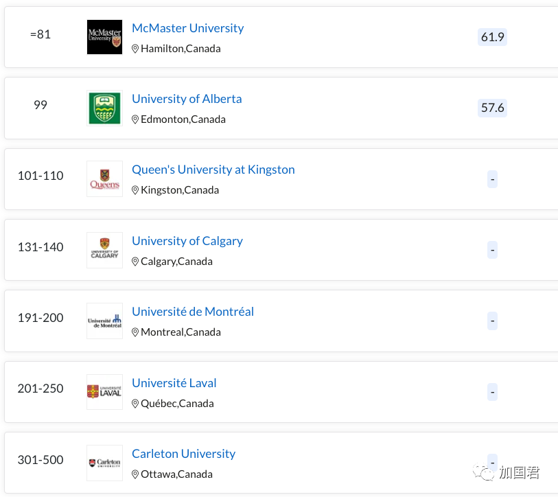Open the McMaster University link
This screenshot has width=558, height=497.
coord(188,28)
